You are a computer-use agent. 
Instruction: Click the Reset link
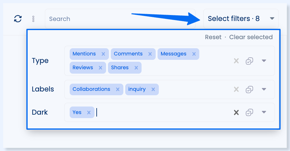pos(213,37)
